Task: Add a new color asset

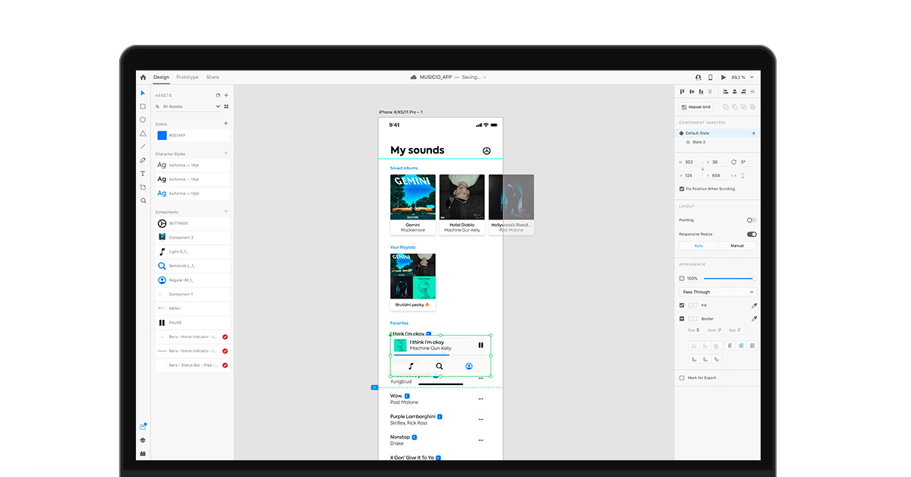Action: (x=225, y=124)
